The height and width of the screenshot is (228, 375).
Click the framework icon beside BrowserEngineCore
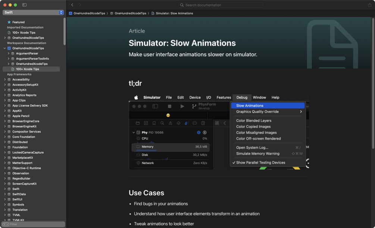click(x=9, y=121)
